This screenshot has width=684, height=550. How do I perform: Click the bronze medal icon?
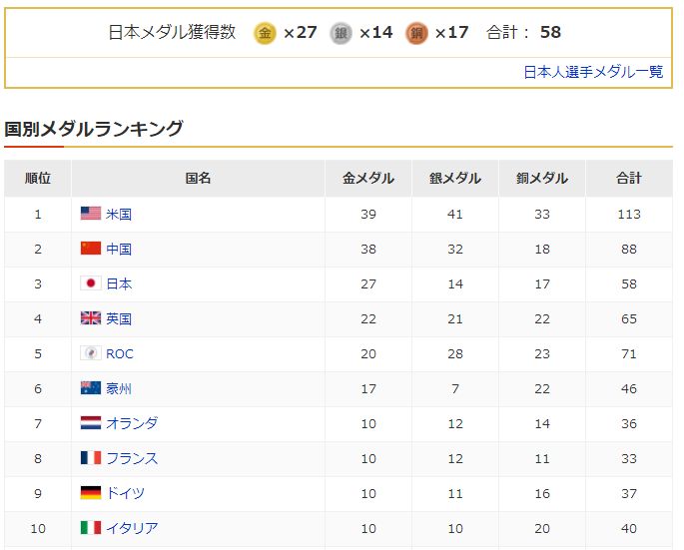(416, 33)
